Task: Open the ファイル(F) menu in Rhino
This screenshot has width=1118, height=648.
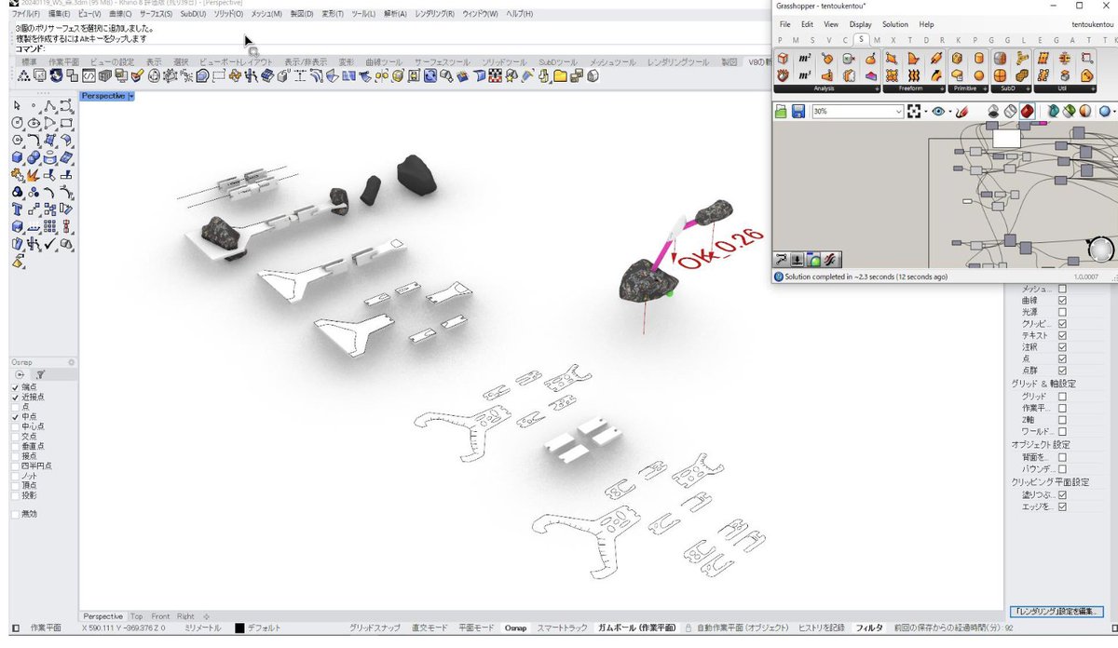Action: pyautogui.click(x=24, y=15)
